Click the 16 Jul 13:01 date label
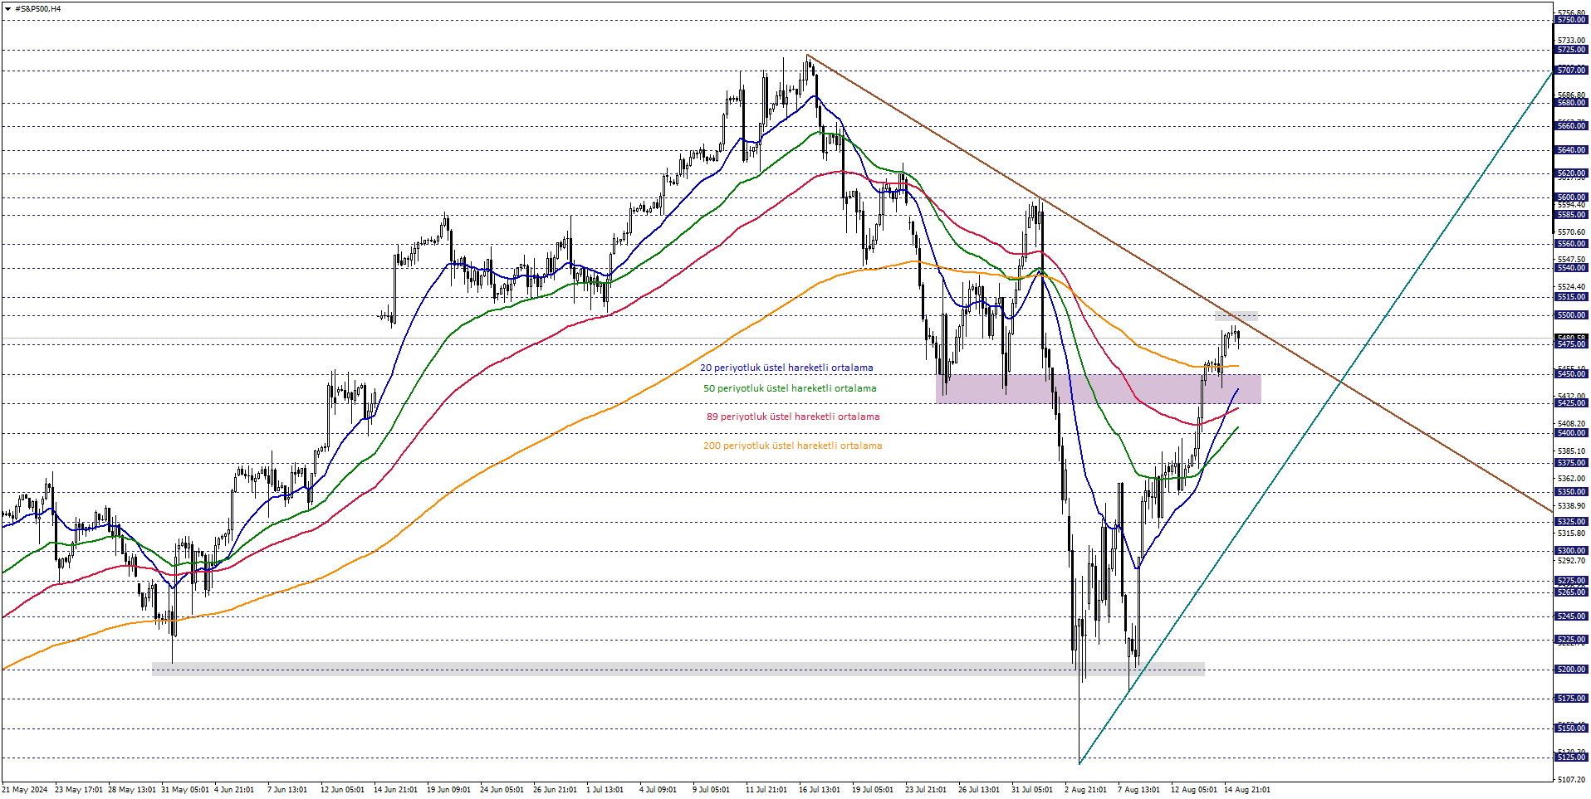Viewport: 1591px width, 799px height. (820, 790)
